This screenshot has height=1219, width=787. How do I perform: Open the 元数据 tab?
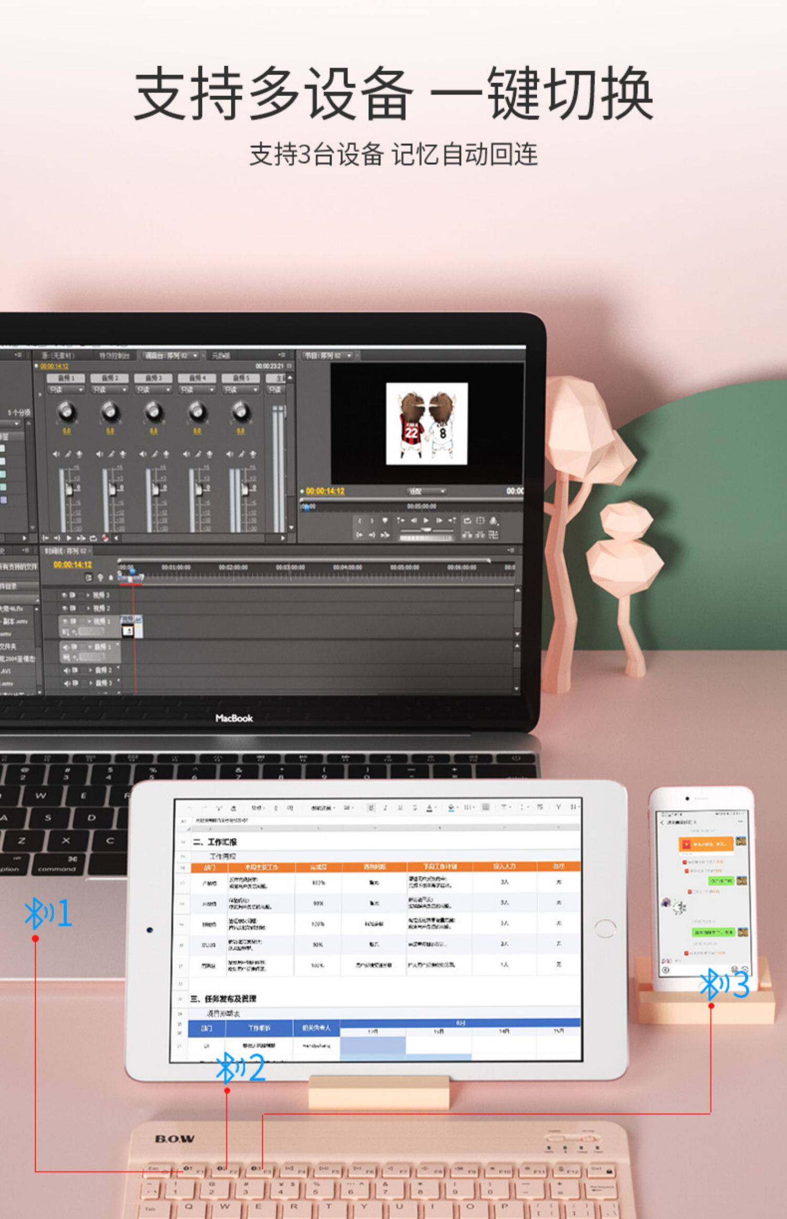(x=220, y=355)
